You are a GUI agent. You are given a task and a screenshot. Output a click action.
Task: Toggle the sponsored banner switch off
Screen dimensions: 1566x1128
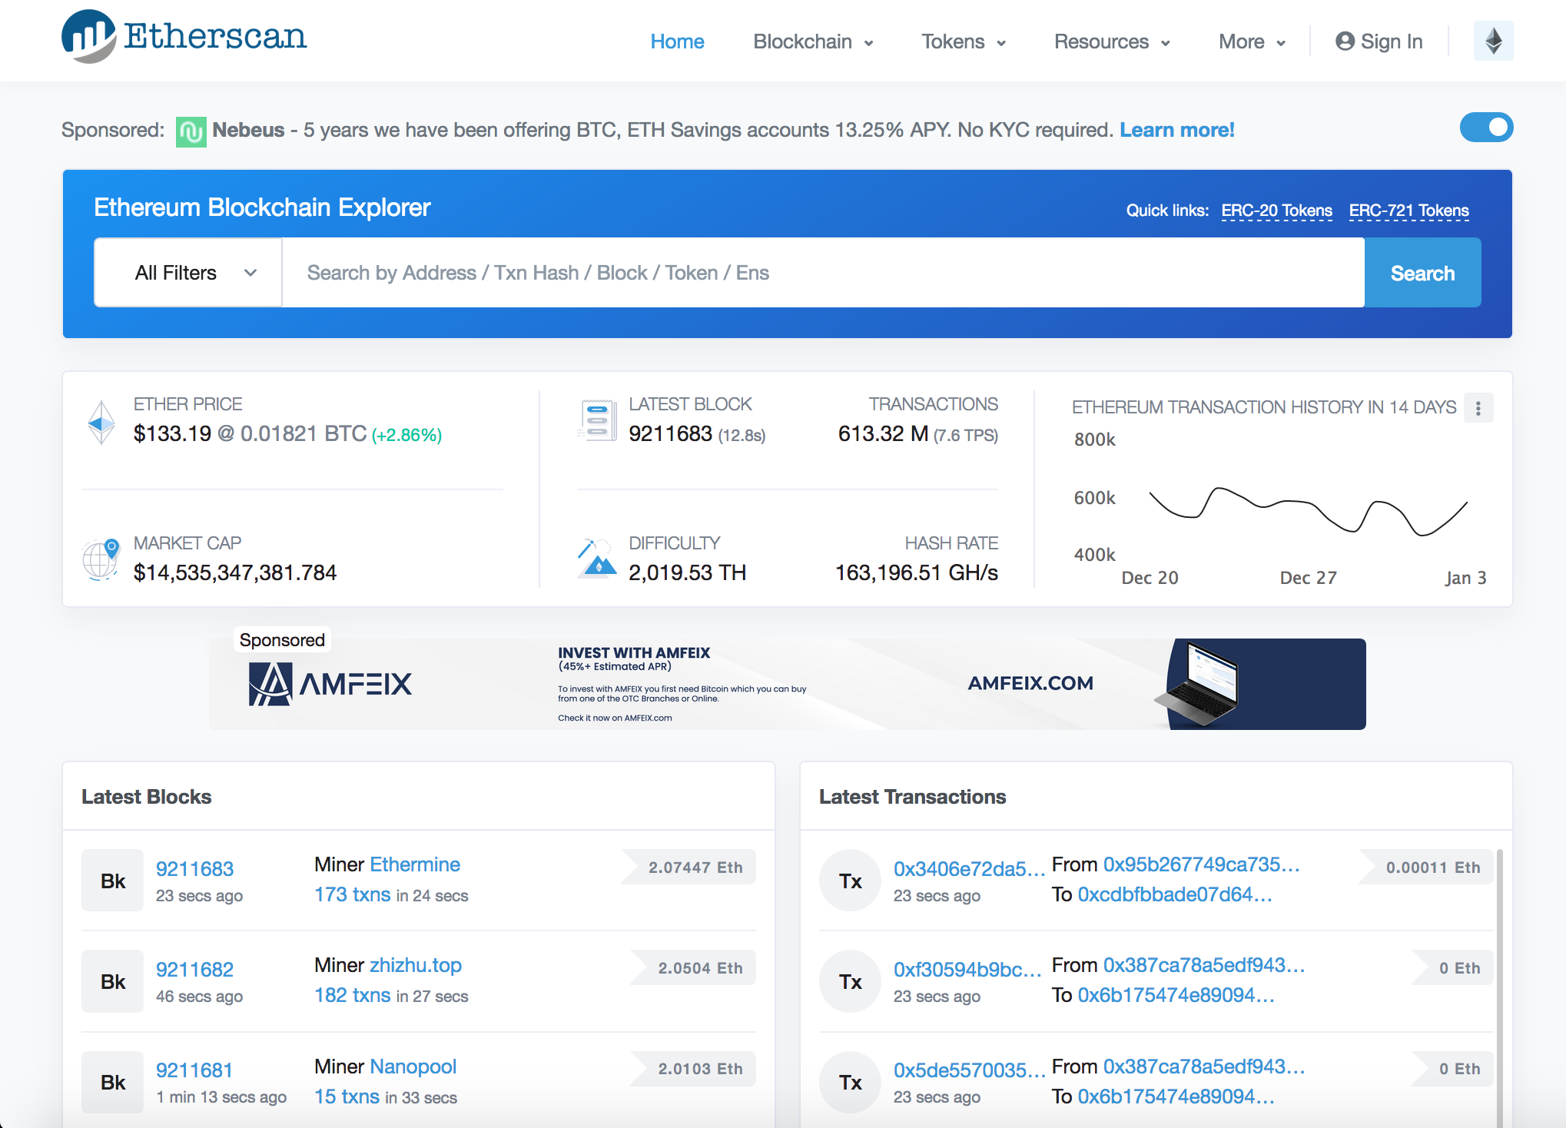pyautogui.click(x=1485, y=128)
